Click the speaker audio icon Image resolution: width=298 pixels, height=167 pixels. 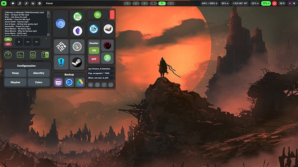(x=33, y=55)
